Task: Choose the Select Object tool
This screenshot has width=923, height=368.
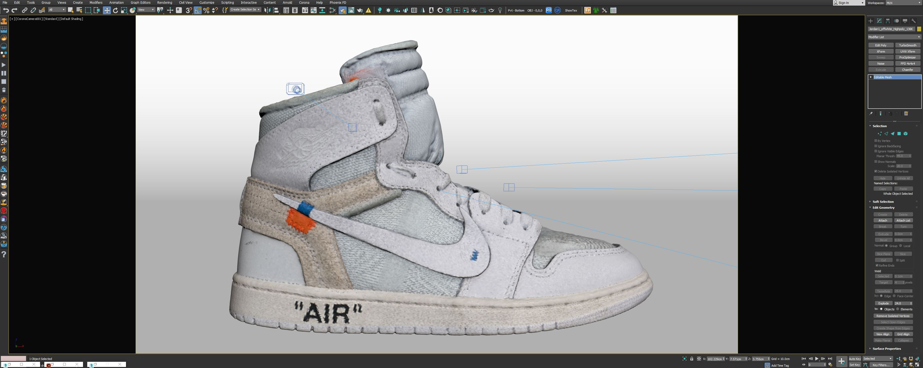Action: [x=71, y=10]
